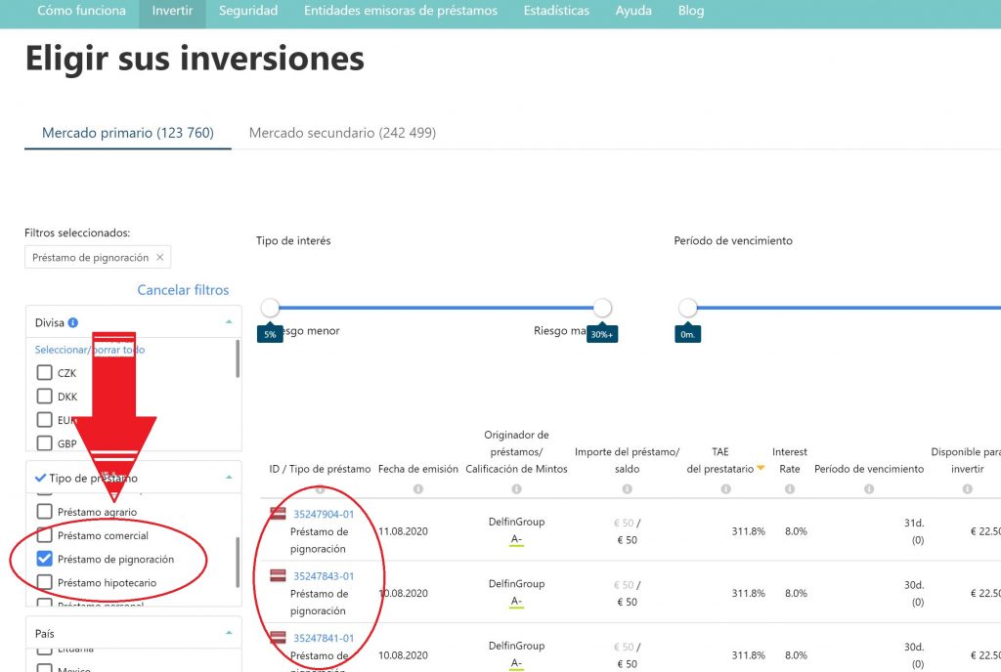Open info icon under Fecha de emisión column
This screenshot has height=672, width=1001.
point(415,488)
